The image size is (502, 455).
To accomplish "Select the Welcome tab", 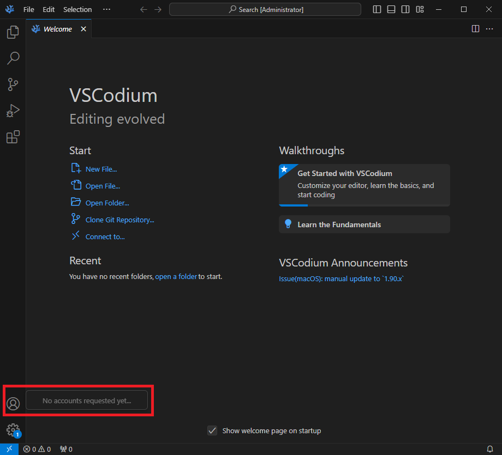I will click(58, 29).
